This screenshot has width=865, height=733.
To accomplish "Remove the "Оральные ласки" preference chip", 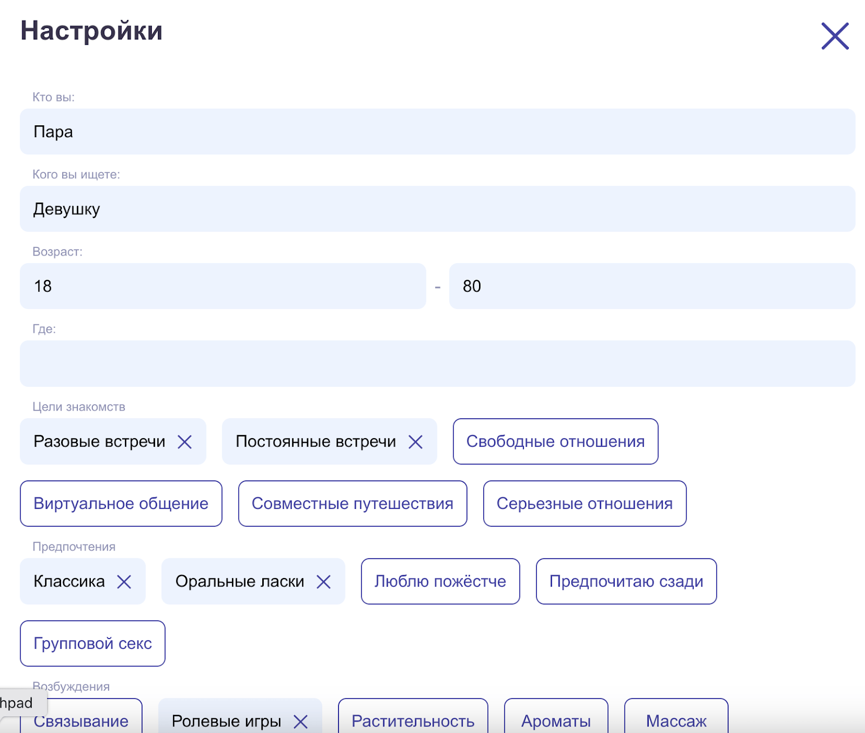I will click(325, 582).
